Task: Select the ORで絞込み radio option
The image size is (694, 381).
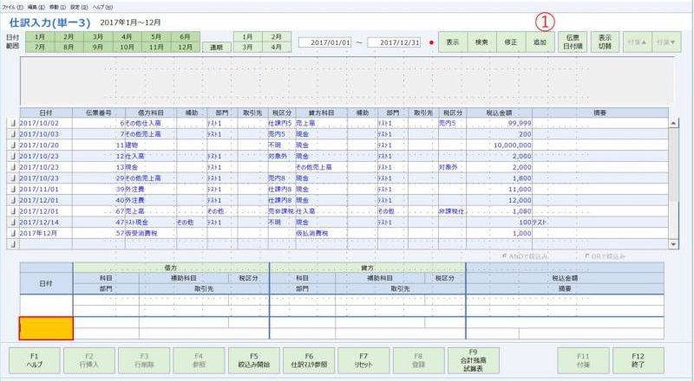Action: pyautogui.click(x=605, y=256)
